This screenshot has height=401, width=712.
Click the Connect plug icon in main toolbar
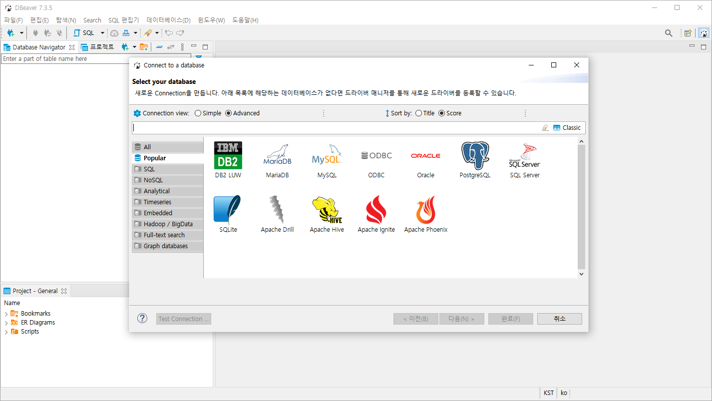pyautogui.click(x=35, y=33)
